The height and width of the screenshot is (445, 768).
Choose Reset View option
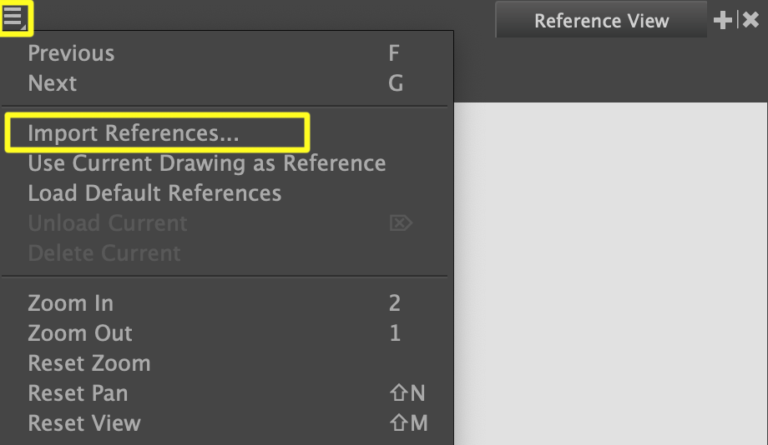(x=84, y=423)
